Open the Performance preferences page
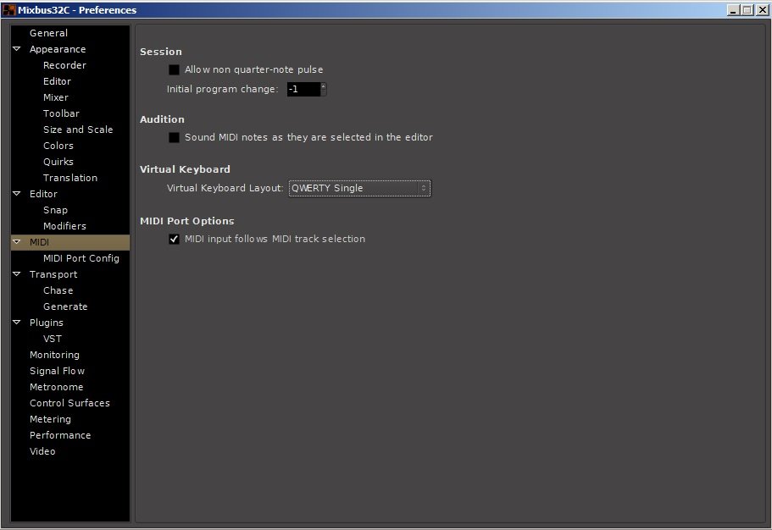 click(x=60, y=435)
